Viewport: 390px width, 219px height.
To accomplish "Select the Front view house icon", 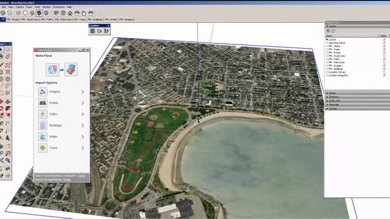I will pos(70,13).
